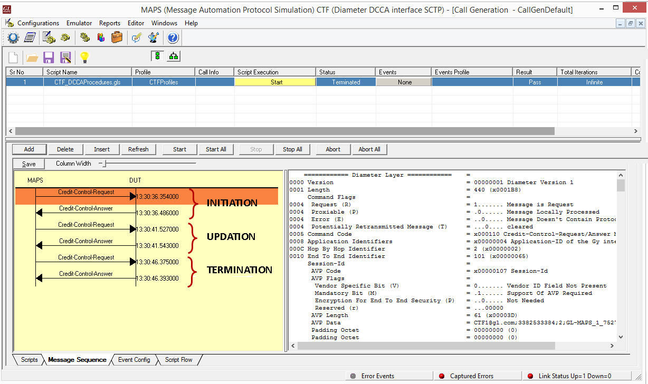Open the Help menu

191,23
